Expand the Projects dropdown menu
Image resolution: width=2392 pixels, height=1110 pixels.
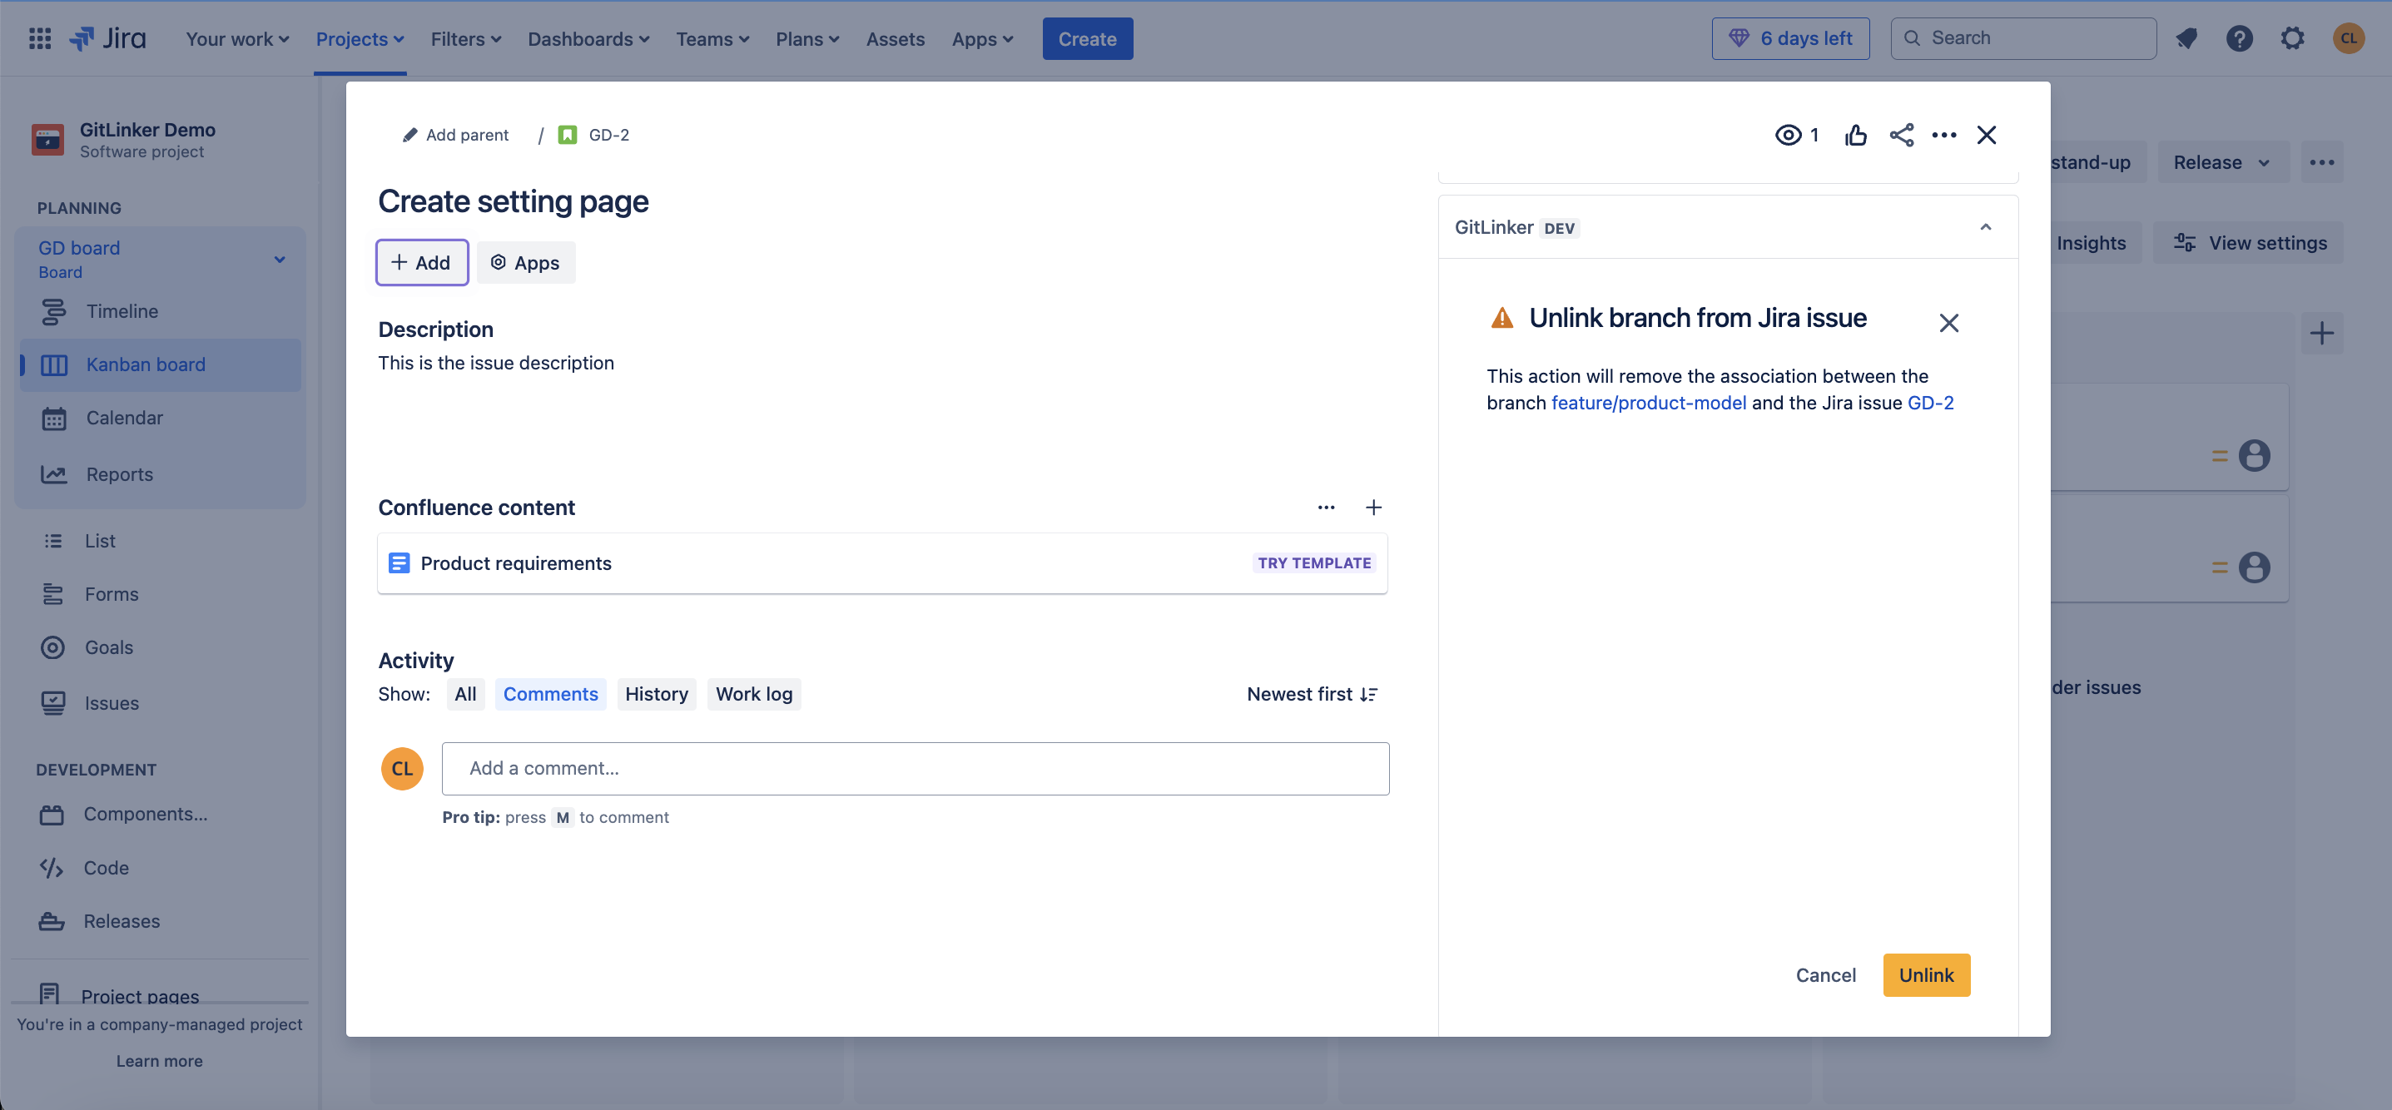tap(360, 39)
